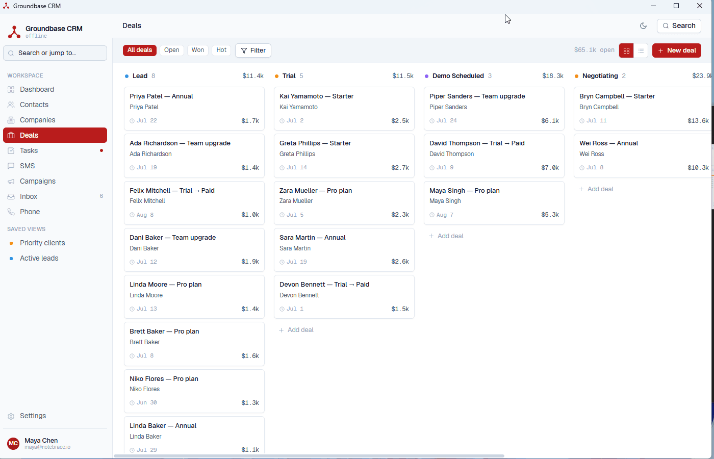Click the Groundbase CRM logo icon
The width and height of the screenshot is (714, 459).
14,32
